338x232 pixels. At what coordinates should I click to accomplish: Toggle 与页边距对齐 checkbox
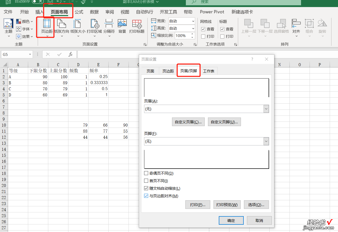146,196
